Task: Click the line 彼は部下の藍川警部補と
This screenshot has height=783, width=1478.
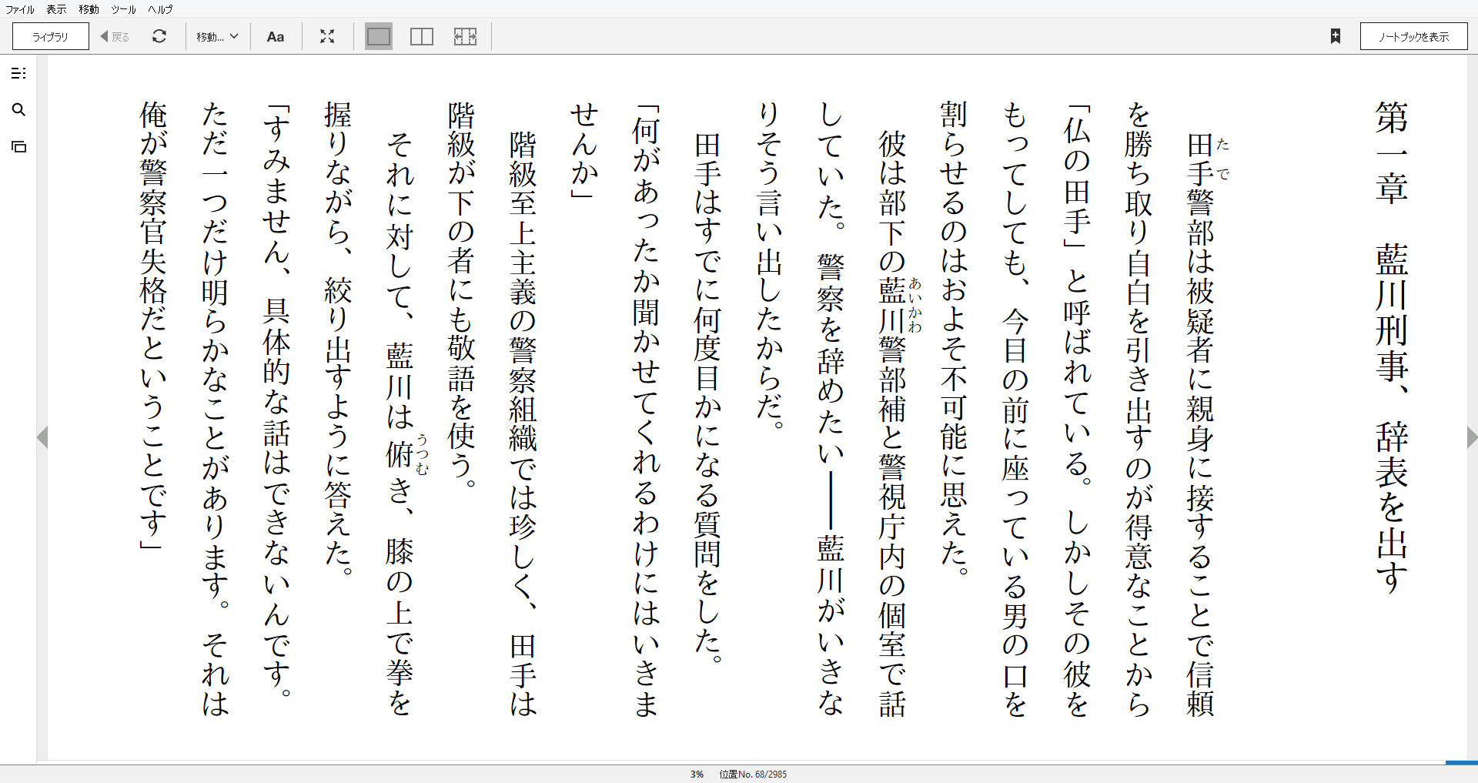Action: (x=893, y=424)
